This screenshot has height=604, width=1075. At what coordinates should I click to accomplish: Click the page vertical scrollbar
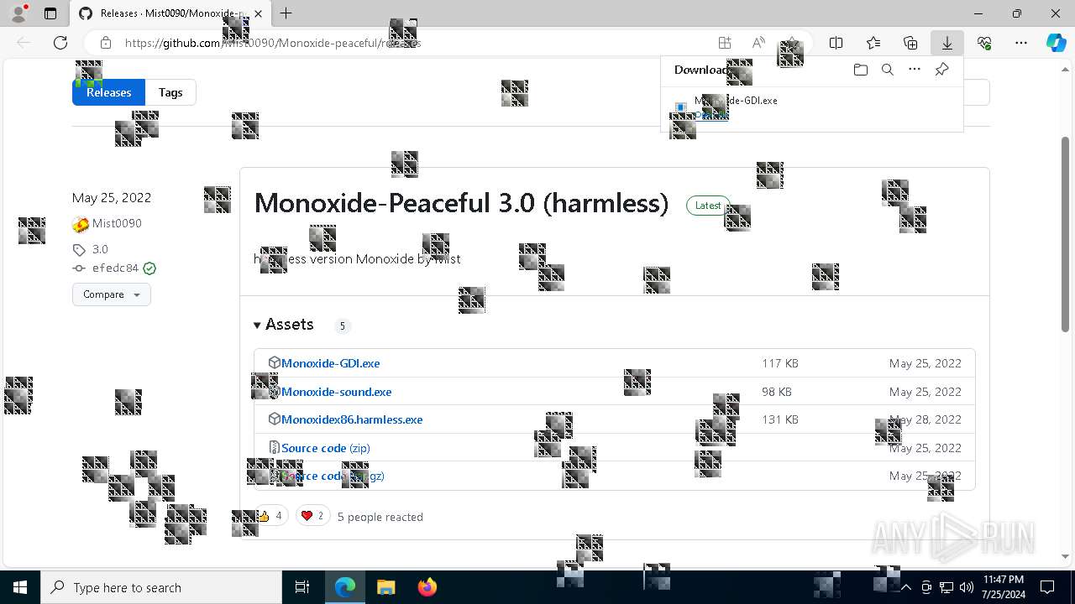1066,235
